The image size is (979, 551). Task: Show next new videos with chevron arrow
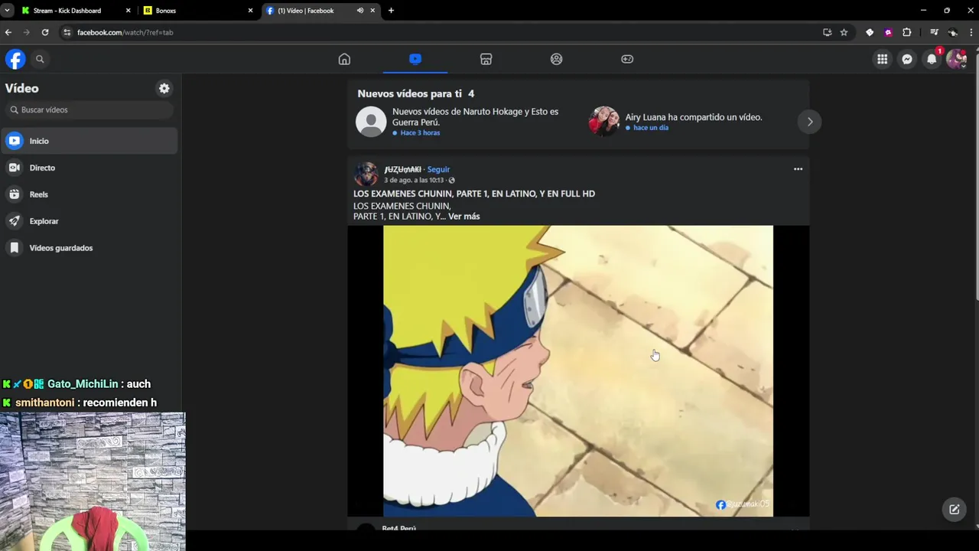point(809,122)
